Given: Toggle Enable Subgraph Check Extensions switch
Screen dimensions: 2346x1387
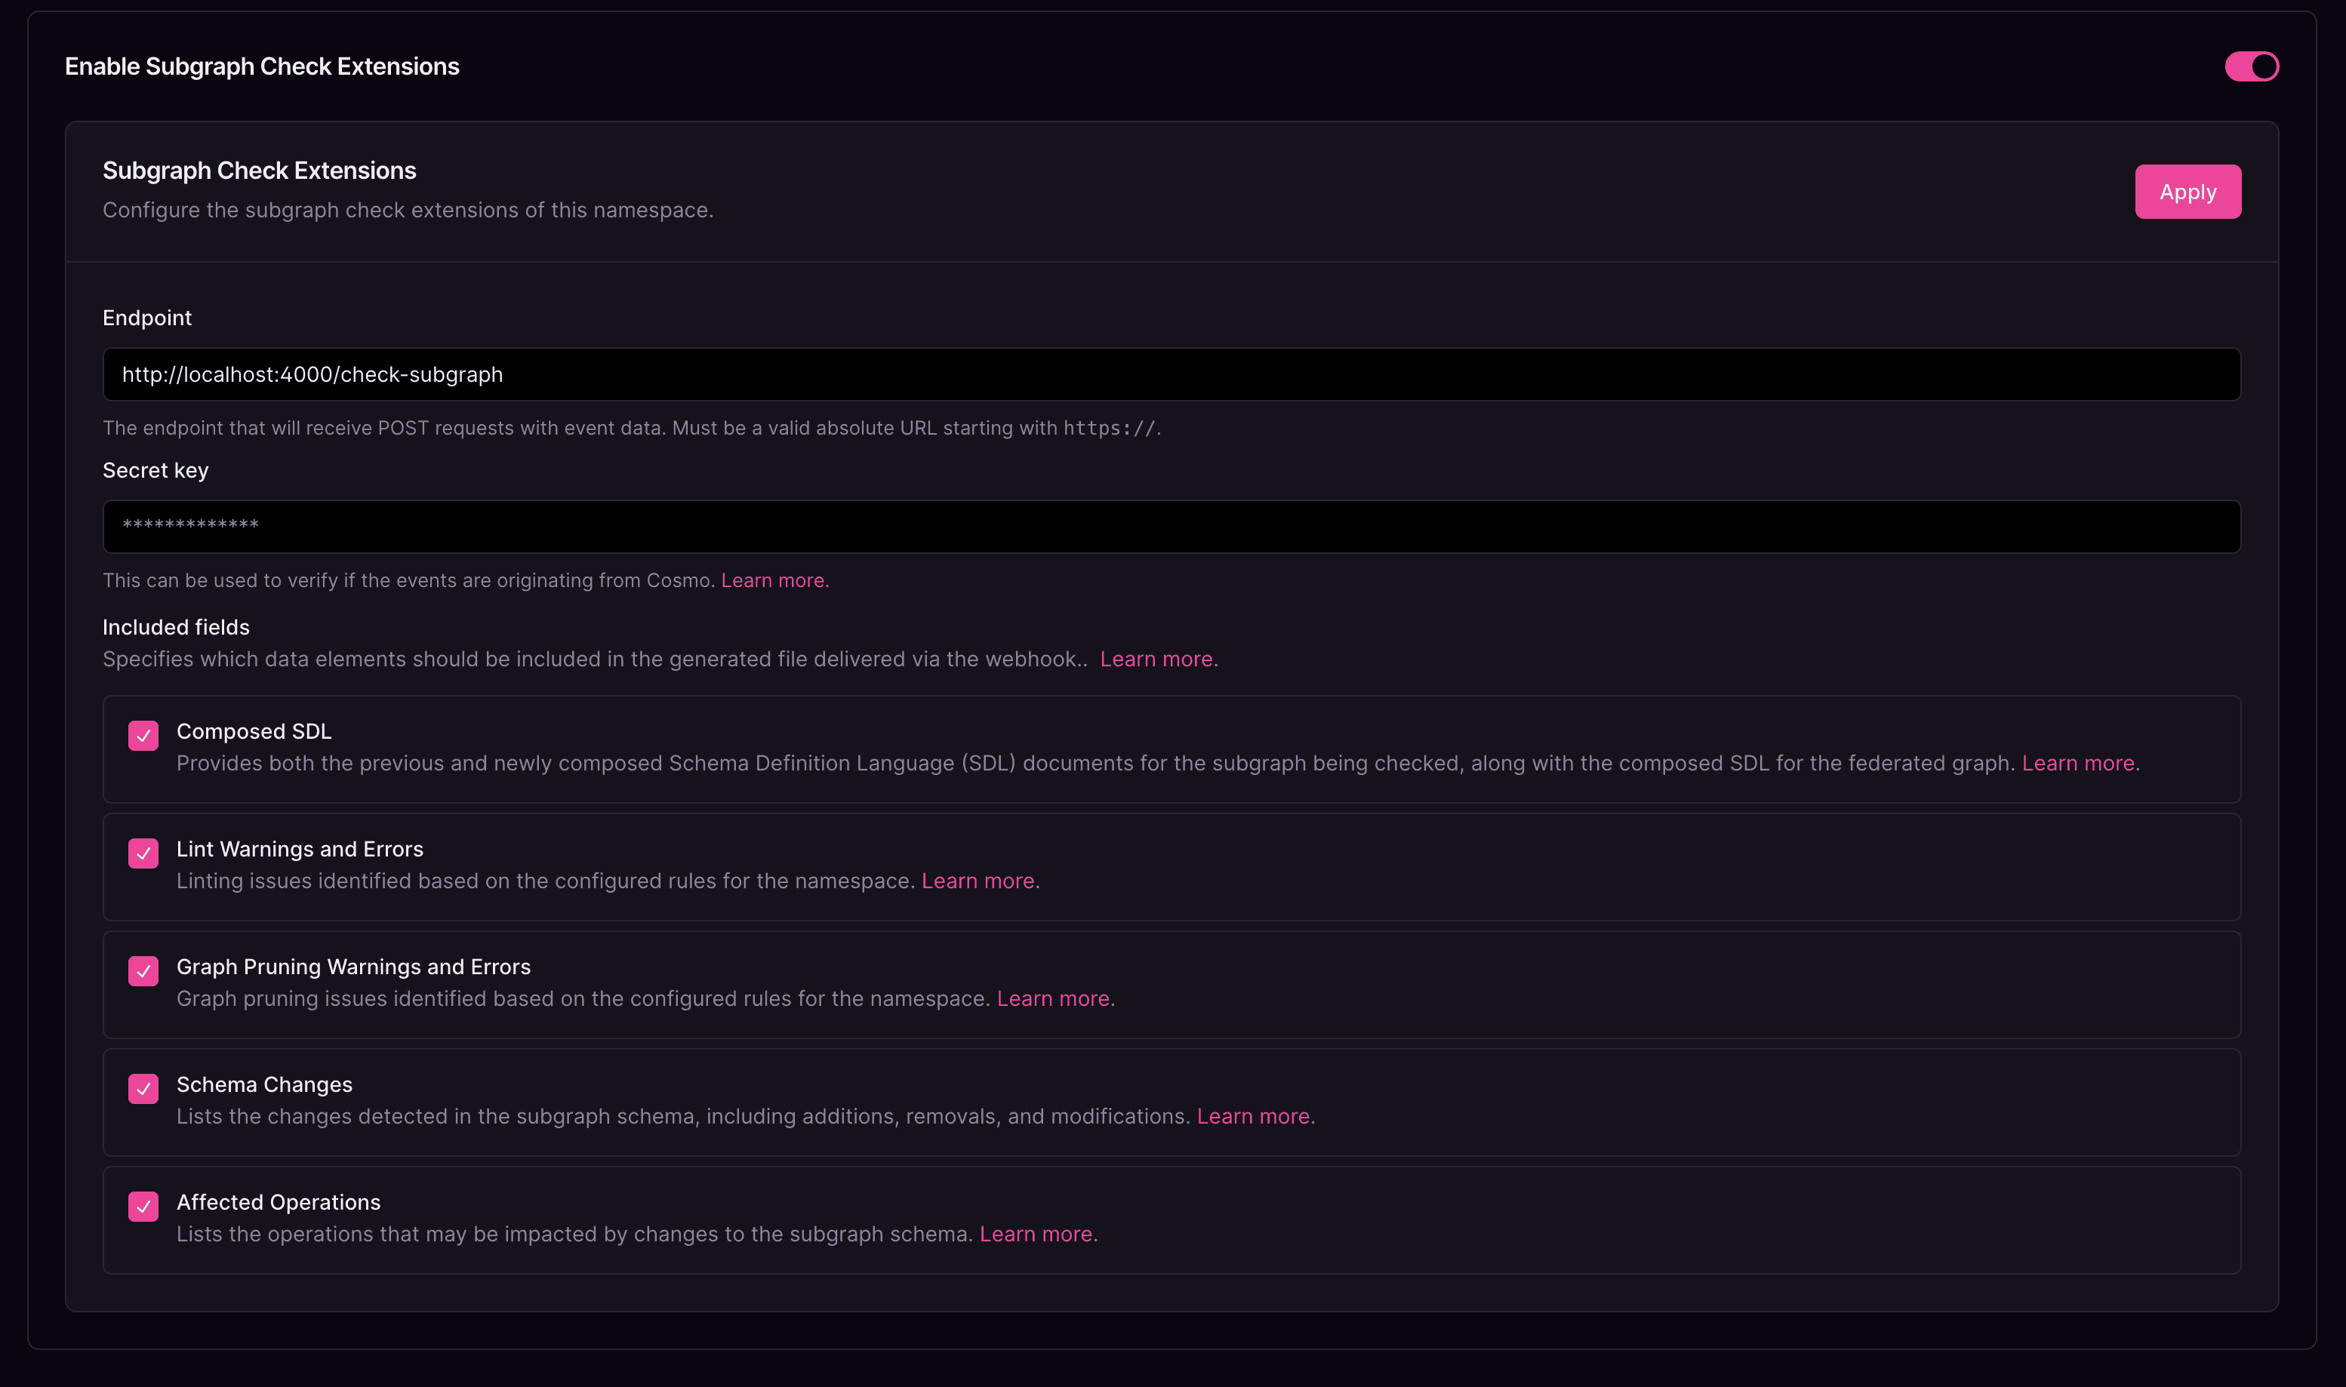Looking at the screenshot, I should tap(2251, 66).
